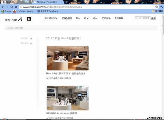Click the Location: 促銷活動 breadcrumb
Screen dimensions: 164x120
tap(15, 28)
